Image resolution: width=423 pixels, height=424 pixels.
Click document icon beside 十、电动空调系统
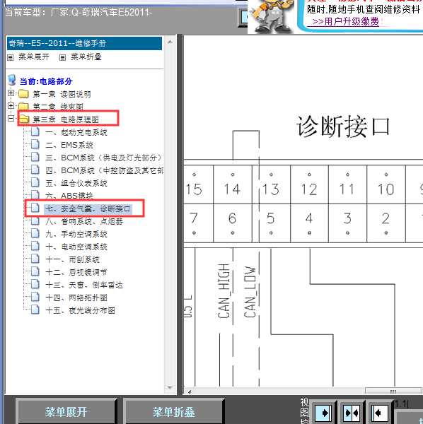point(35,246)
